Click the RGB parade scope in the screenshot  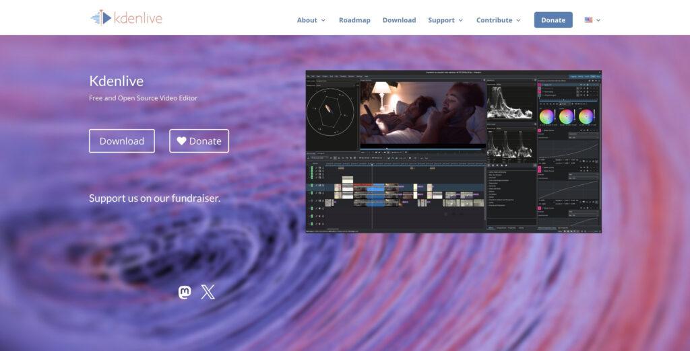pyautogui.click(x=510, y=145)
